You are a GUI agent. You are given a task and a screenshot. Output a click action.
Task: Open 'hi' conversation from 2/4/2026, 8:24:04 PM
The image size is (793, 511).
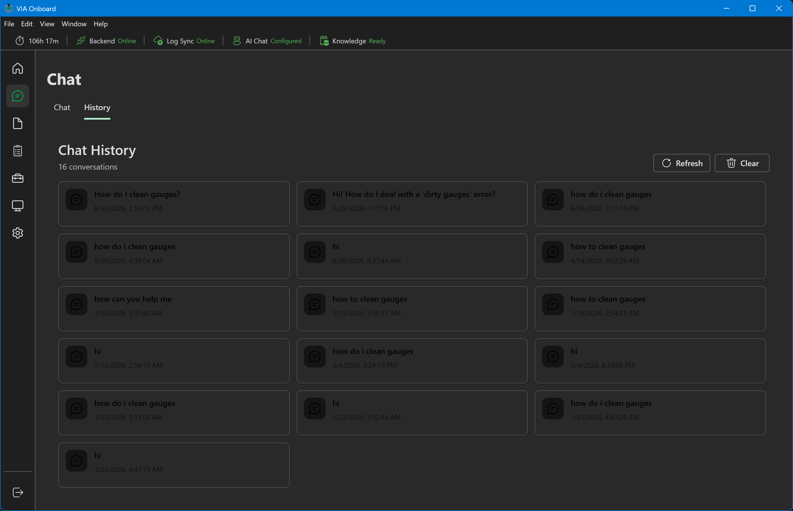click(x=650, y=361)
